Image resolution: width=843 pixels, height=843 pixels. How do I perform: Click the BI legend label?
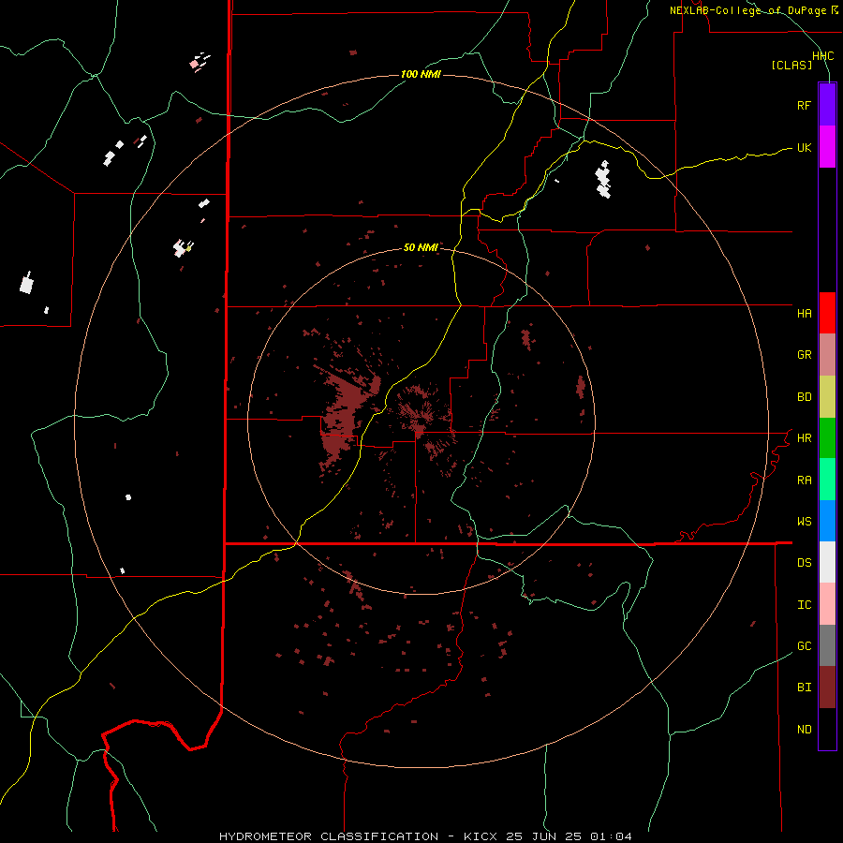pos(804,688)
